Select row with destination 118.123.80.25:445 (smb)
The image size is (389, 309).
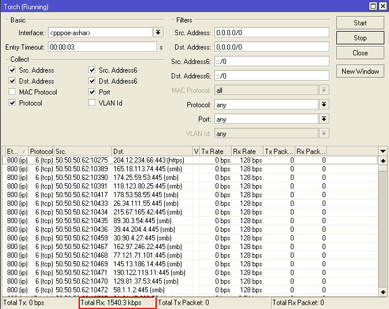pos(190,186)
